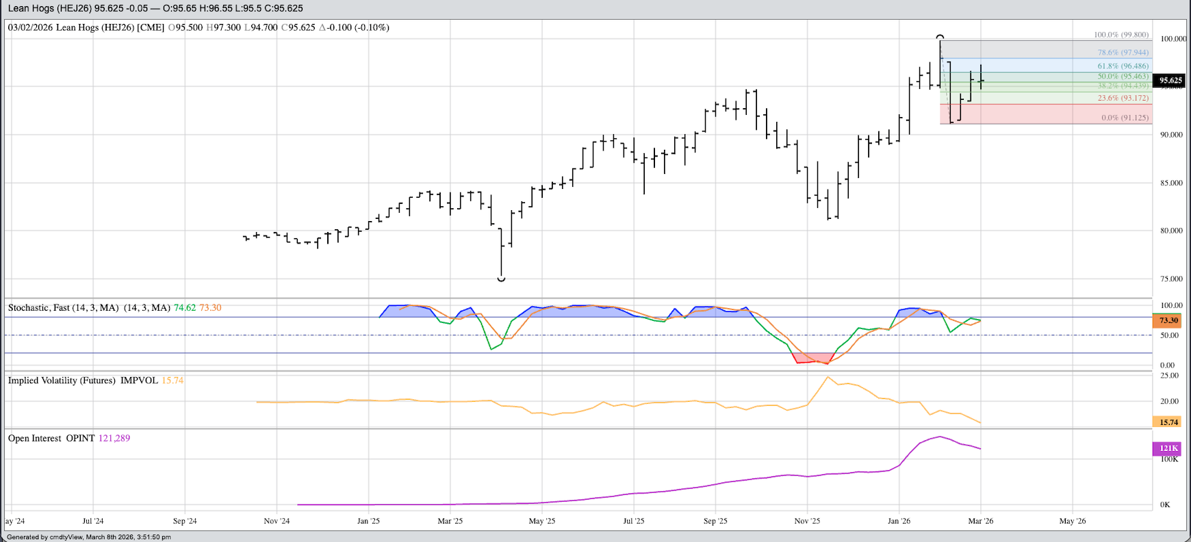The height and width of the screenshot is (542, 1191).
Task: Click the 0.0% (91.125) retracement label
Action: [1125, 118]
